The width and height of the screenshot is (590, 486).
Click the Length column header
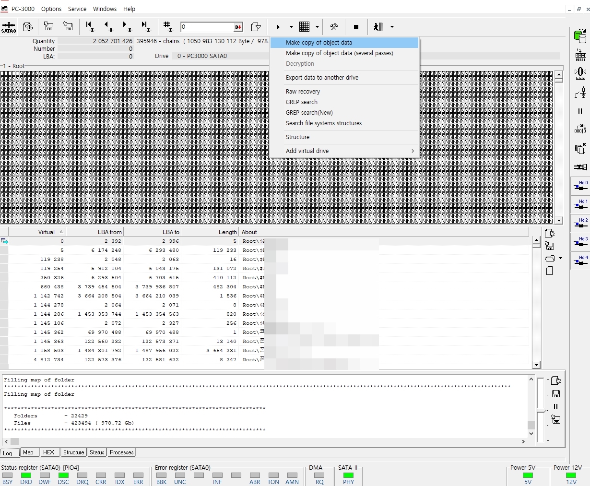pyautogui.click(x=210, y=232)
